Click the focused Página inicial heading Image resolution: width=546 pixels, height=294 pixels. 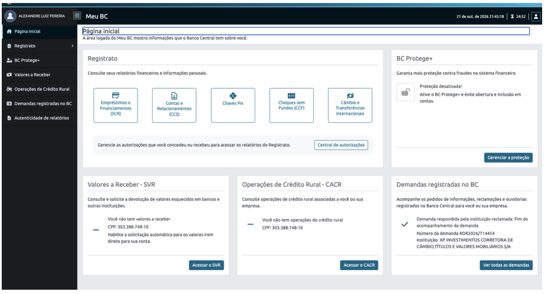click(x=306, y=31)
